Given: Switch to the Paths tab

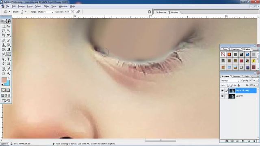Looking at the screenshot, I should coord(247,76).
